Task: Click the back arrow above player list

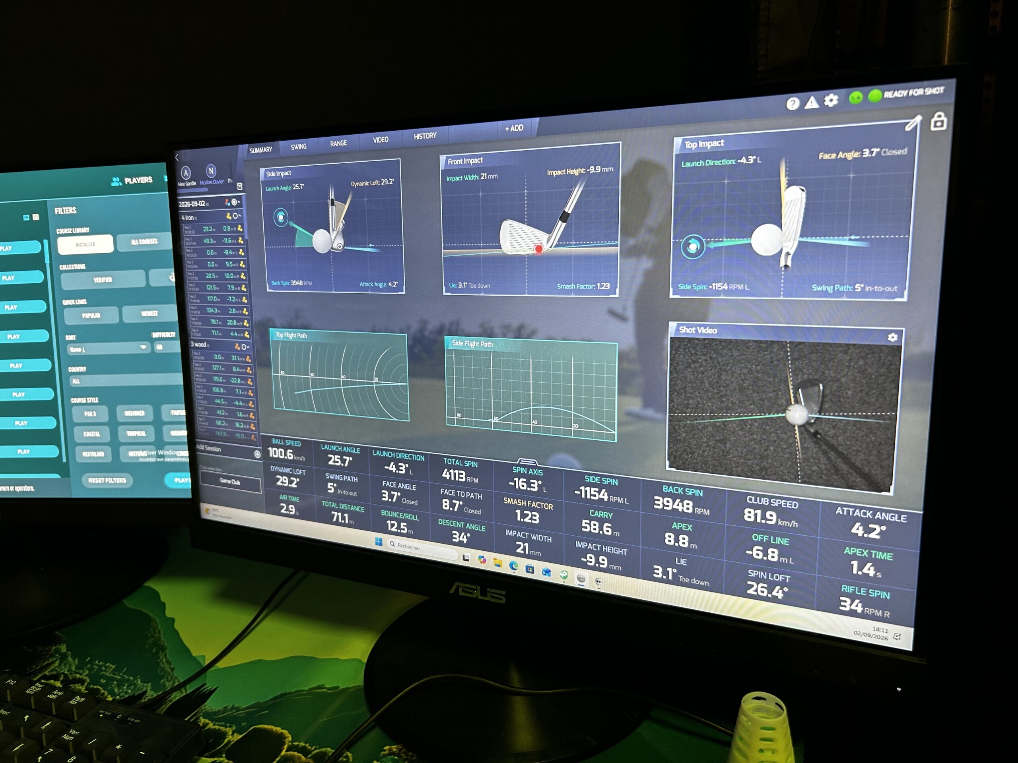Action: pyautogui.click(x=177, y=157)
